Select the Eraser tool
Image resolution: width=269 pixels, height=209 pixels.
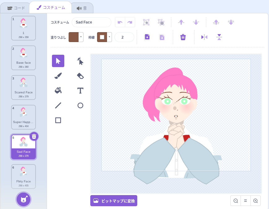pos(80,76)
